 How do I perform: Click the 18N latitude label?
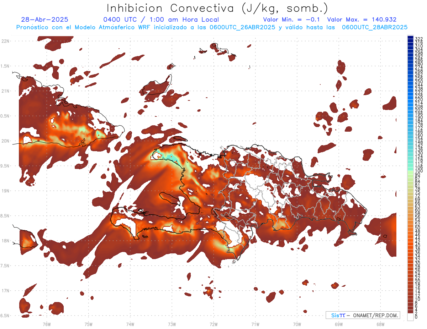[x=5, y=241]
